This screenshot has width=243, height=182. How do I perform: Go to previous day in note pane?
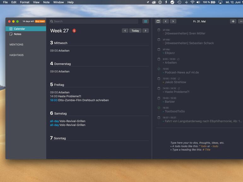coord(166,21)
